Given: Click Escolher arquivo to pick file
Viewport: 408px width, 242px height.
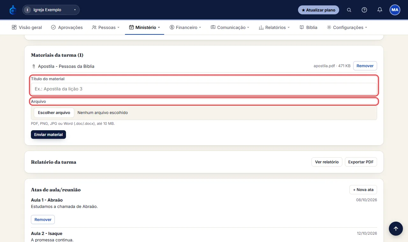Looking at the screenshot, I should 54,113.
